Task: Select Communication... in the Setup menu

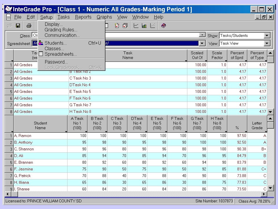Action: click(x=72, y=35)
